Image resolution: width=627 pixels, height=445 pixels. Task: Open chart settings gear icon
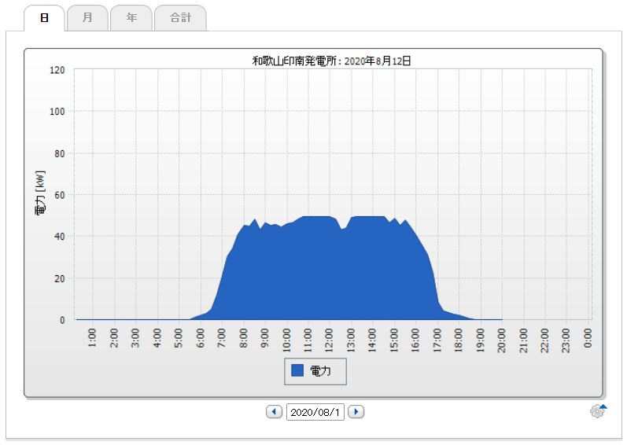coord(598,410)
